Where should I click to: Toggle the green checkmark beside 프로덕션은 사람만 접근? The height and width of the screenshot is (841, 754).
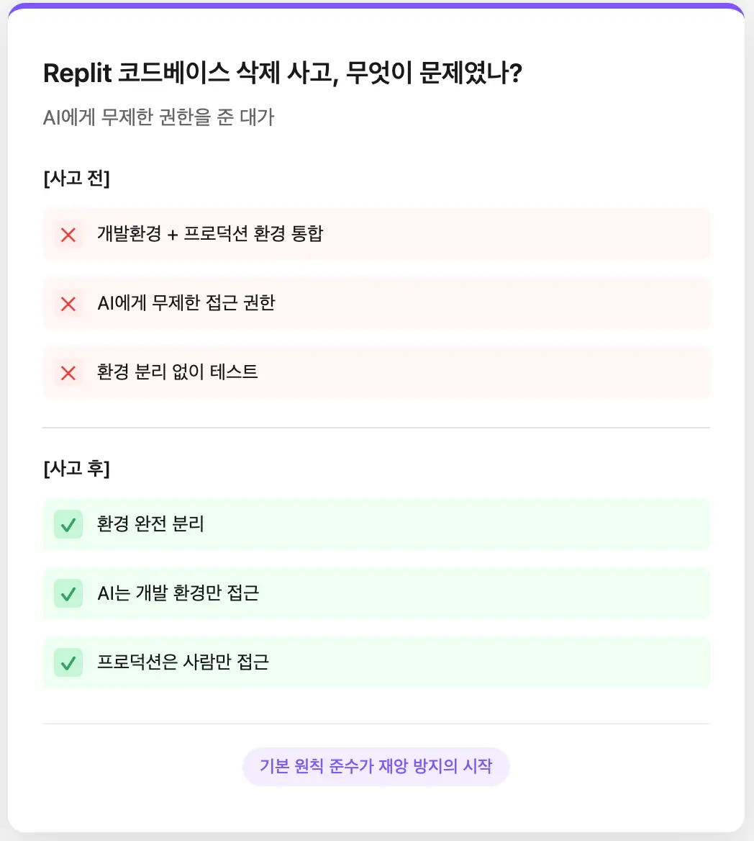click(x=68, y=662)
